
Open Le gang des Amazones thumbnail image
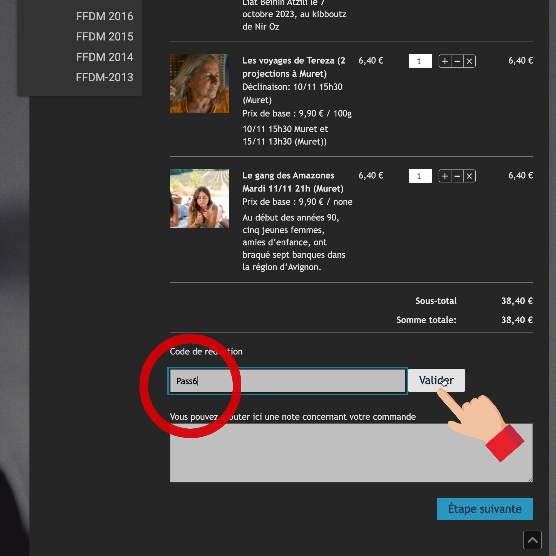(x=199, y=198)
